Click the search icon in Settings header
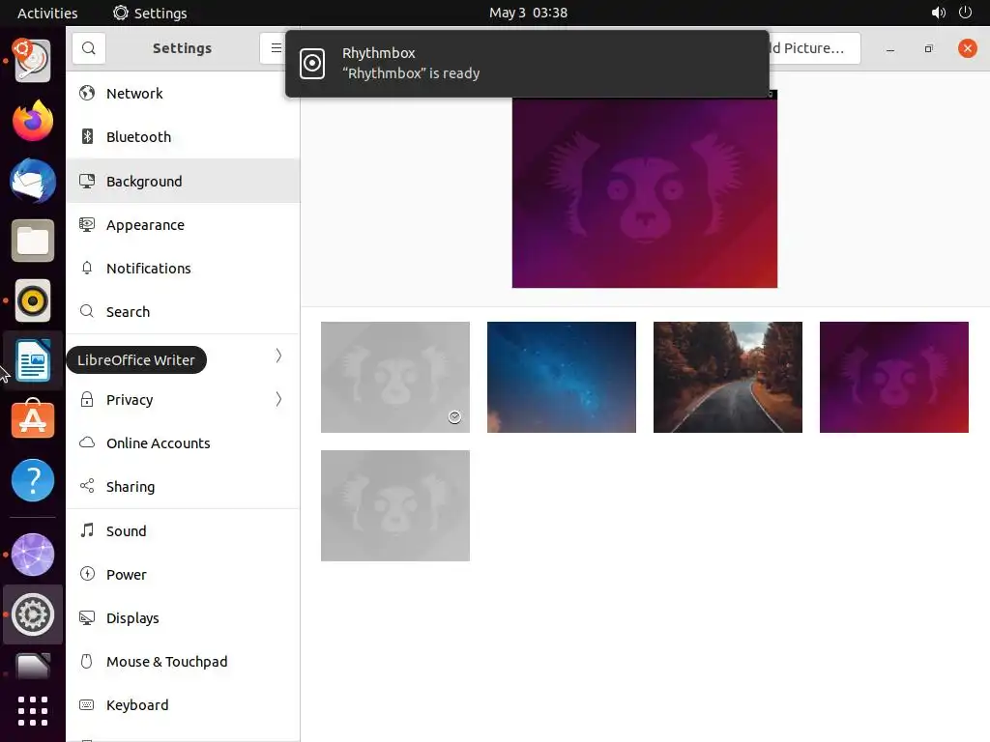The width and height of the screenshot is (990, 742). [x=88, y=48]
